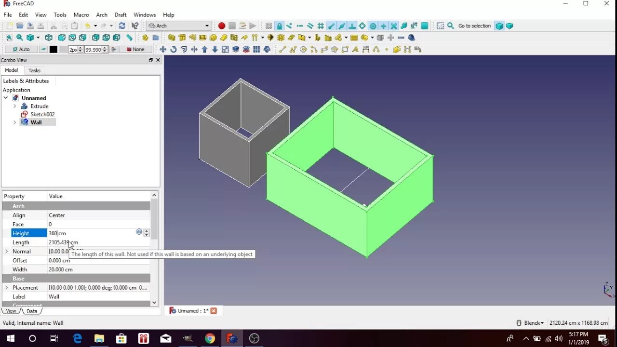Click the Arch Schedule tool
Image resolution: width=617 pixels, height=347 pixels.
click(354, 38)
